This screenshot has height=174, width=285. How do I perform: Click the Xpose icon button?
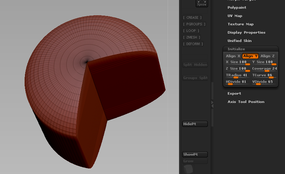click(202, 3)
